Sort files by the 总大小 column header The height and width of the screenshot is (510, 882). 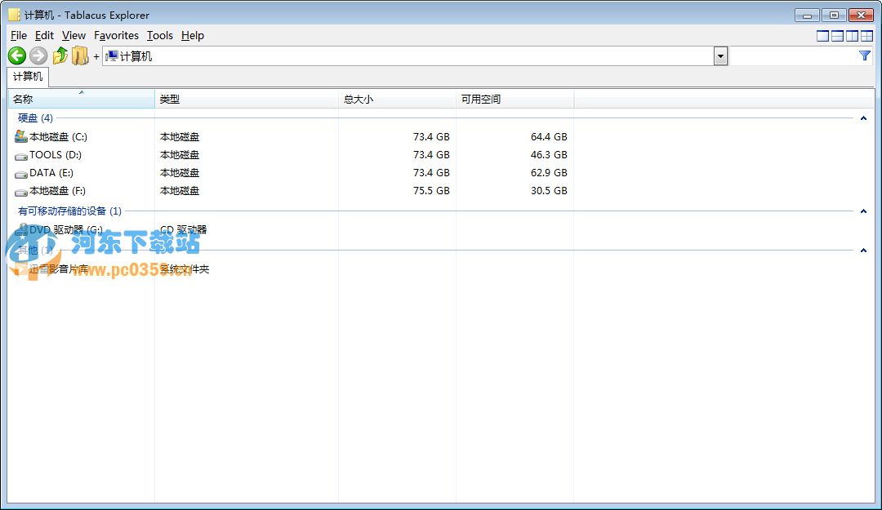359,98
